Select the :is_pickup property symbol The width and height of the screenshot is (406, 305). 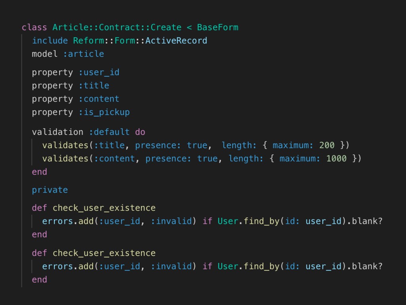[104, 112]
